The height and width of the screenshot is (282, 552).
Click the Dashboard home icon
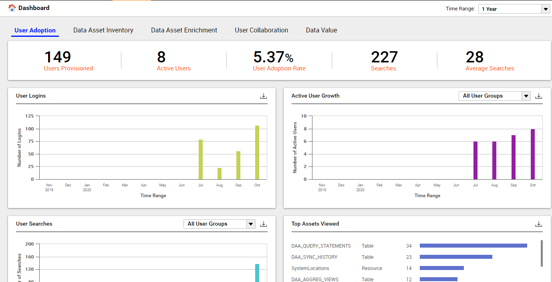click(x=12, y=8)
